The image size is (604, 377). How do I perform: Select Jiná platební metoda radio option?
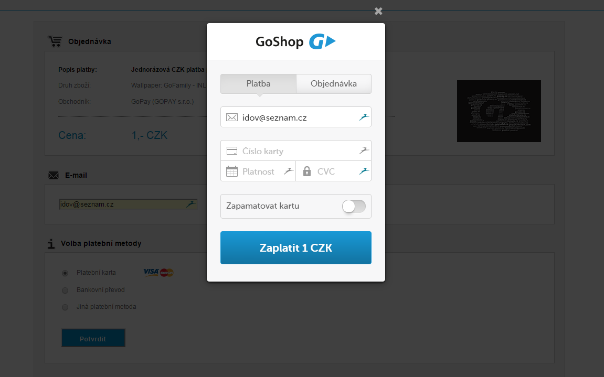coord(65,307)
